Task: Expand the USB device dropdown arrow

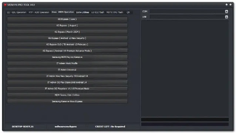Action: pos(226,17)
